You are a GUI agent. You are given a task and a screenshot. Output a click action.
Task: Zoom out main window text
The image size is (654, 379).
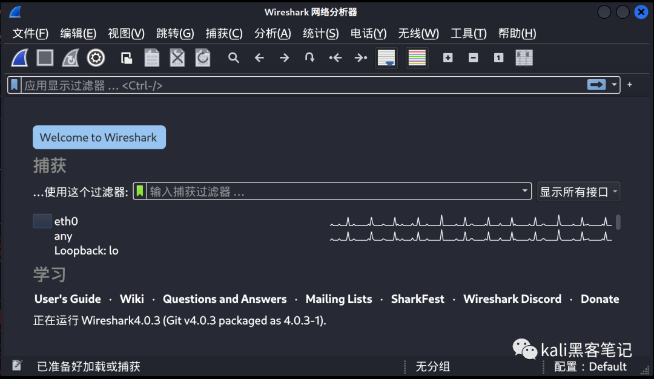click(x=474, y=58)
